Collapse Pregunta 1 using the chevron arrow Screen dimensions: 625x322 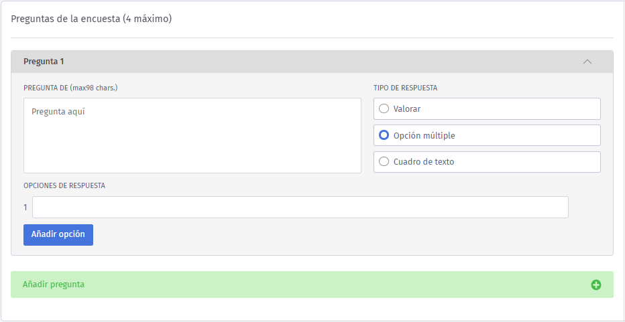587,62
